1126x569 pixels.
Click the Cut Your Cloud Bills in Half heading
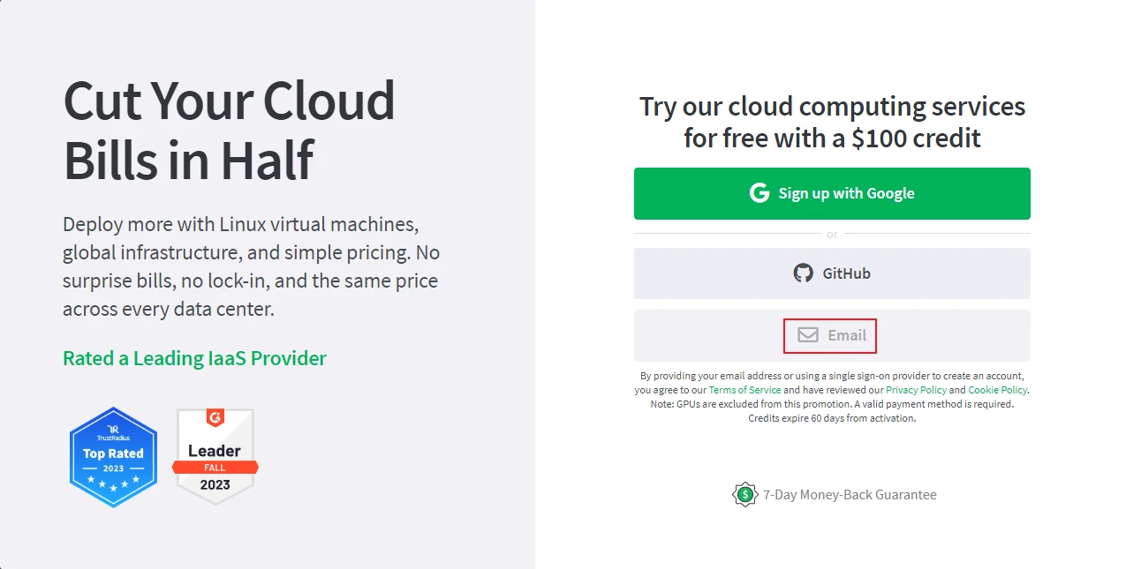(x=230, y=130)
